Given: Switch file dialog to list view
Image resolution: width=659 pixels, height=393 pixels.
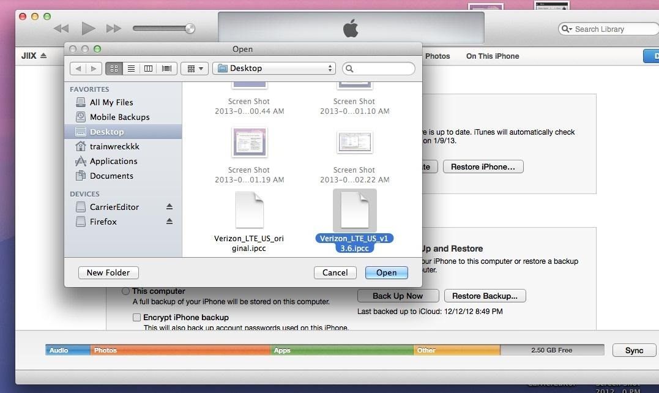Looking at the screenshot, I should pyautogui.click(x=131, y=69).
